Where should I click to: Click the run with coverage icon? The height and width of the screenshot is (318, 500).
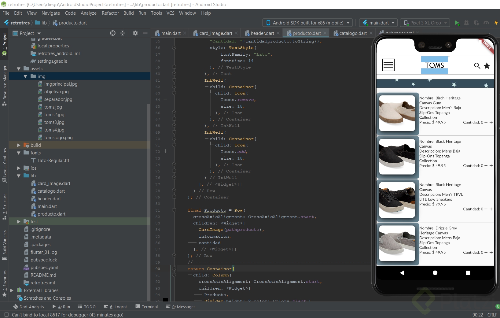click(x=476, y=23)
